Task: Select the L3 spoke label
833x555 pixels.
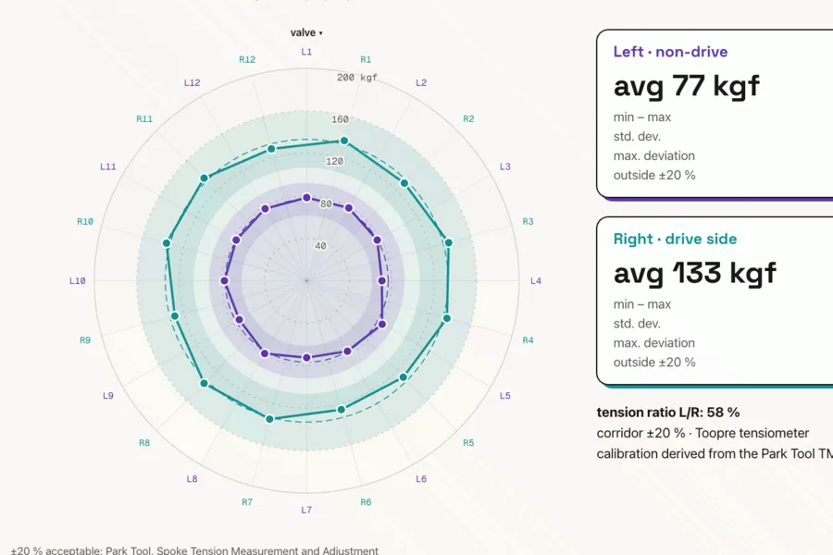Action: point(505,166)
